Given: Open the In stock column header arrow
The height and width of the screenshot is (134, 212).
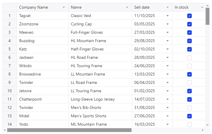Looking at the screenshot, I should [x=202, y=7].
